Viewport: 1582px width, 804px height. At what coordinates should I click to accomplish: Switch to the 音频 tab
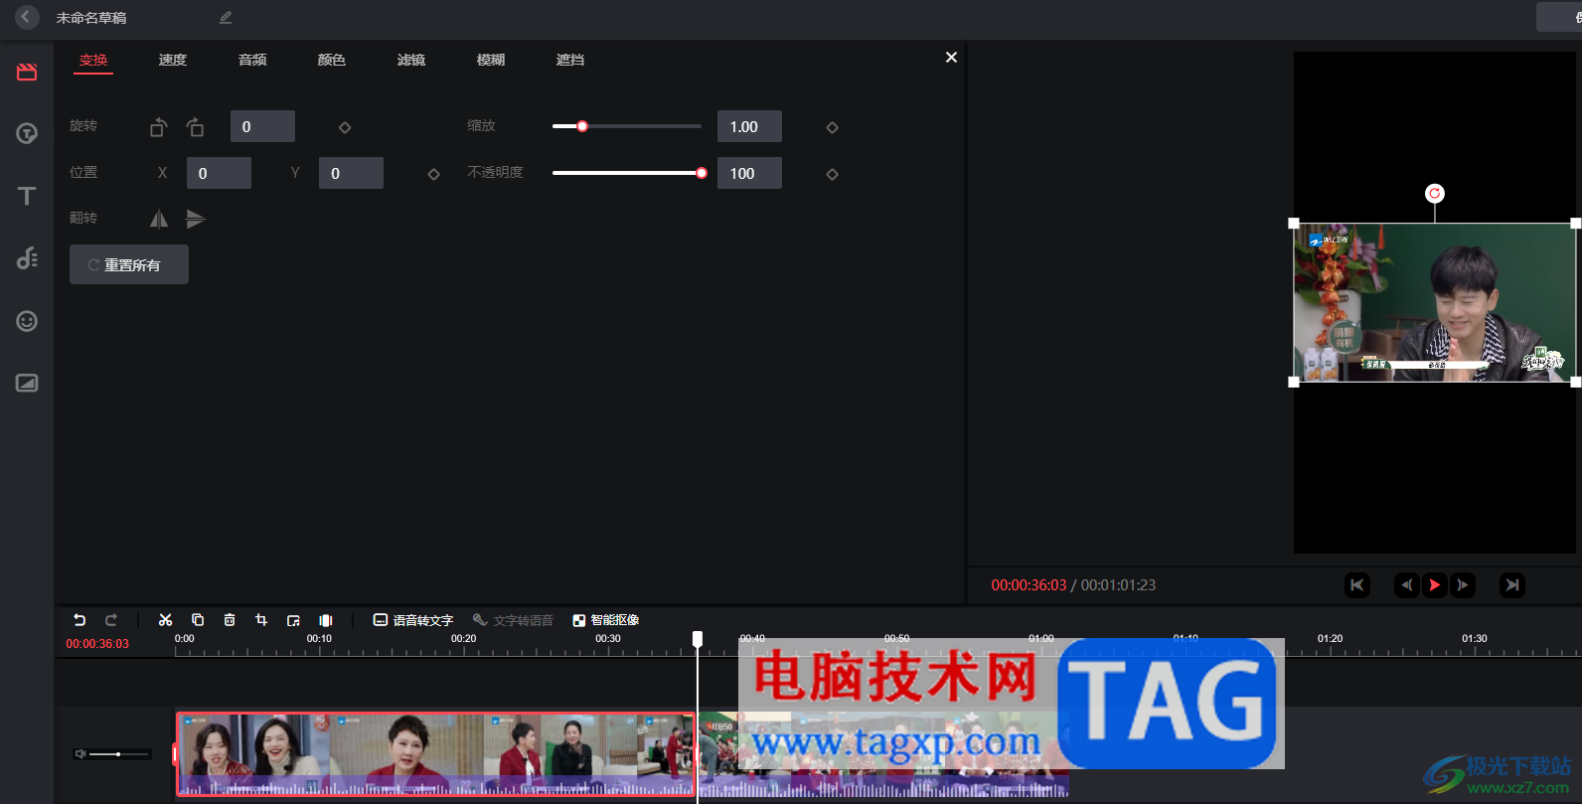252,61
